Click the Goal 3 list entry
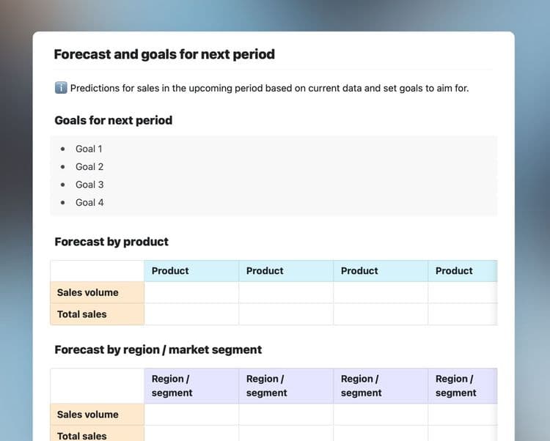Screen dimensions: 550x441 click(89, 185)
